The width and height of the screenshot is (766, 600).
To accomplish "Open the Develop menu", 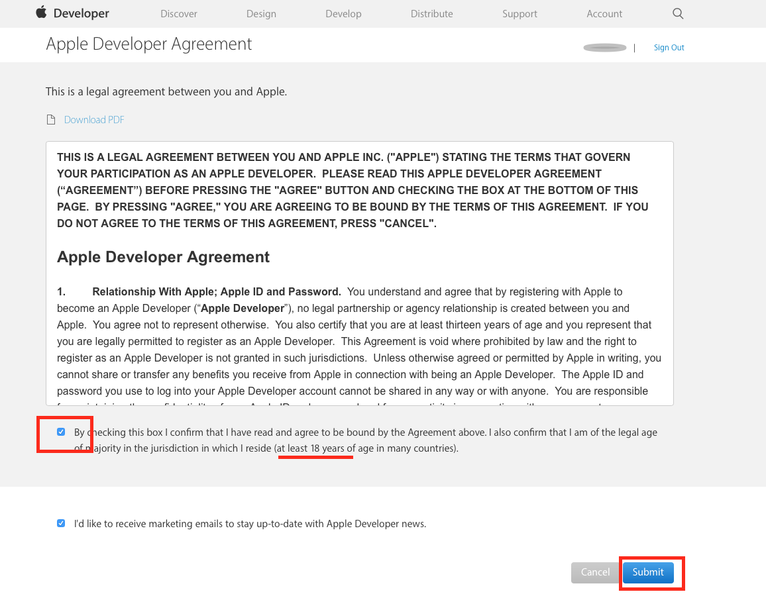I will (x=343, y=14).
